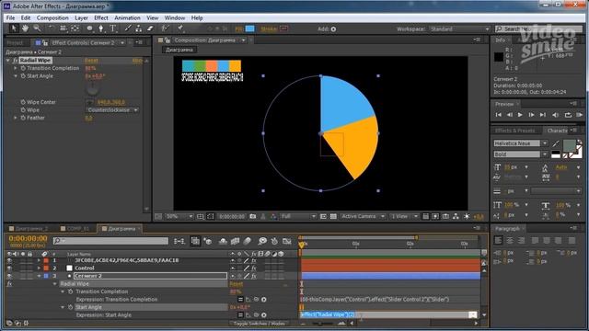Toggle mask and shape path visibility
589x331 pixels.
pos(211,217)
